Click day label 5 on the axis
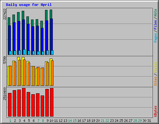Viewport: 159px width, 124px height. click(29, 121)
